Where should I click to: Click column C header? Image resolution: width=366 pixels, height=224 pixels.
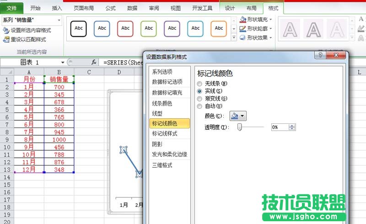tap(89, 72)
